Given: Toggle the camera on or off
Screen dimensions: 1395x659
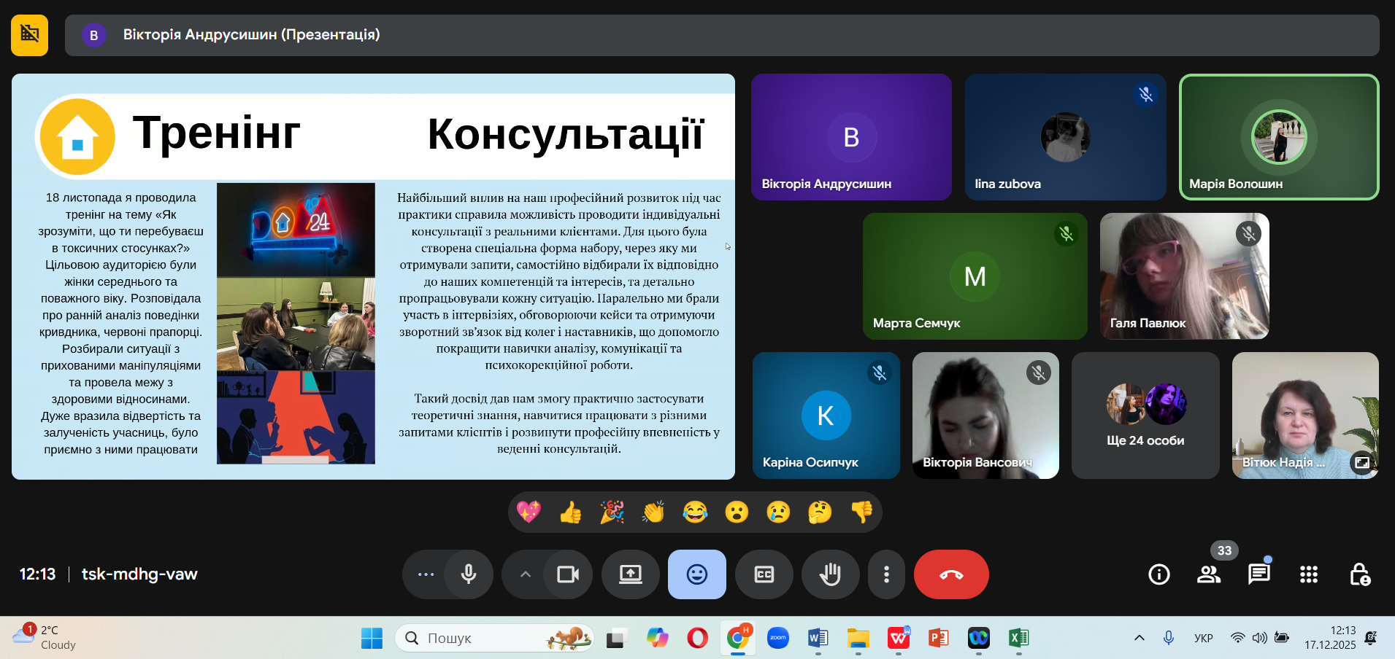Looking at the screenshot, I should pos(568,574).
